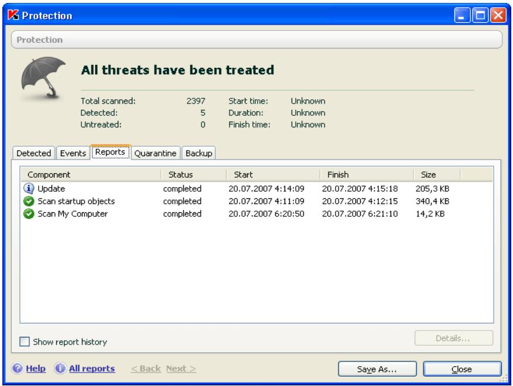Sort by the Finish column header
This screenshot has height=386, width=513.
pyautogui.click(x=367, y=174)
